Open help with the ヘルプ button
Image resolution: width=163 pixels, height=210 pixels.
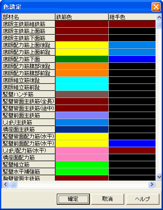[143, 199]
